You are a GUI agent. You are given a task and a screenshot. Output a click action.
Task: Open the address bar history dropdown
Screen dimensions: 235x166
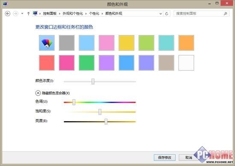pyautogui.click(x=161, y=14)
